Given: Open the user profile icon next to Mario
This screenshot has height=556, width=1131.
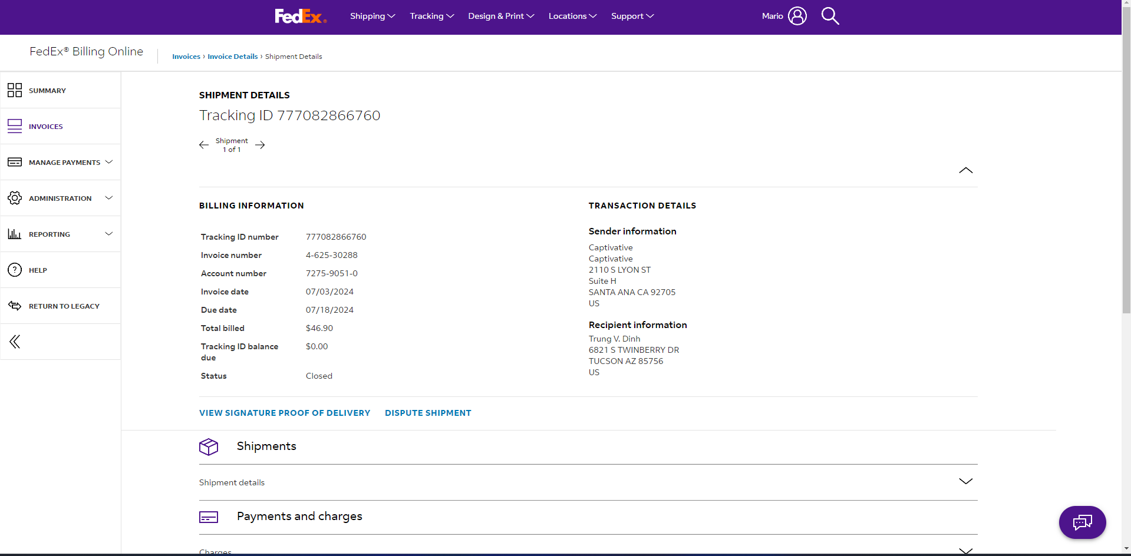Looking at the screenshot, I should click(x=797, y=16).
